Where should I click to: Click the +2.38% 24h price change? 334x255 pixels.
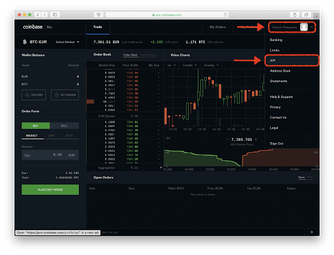coord(157,42)
